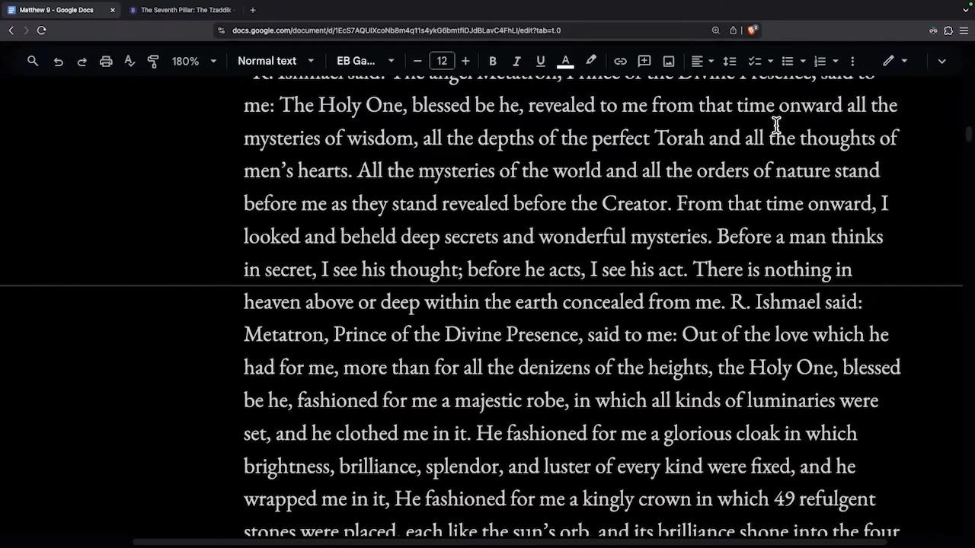This screenshot has width=975, height=548.
Task: Open line and paragraph spacing
Action: [730, 61]
